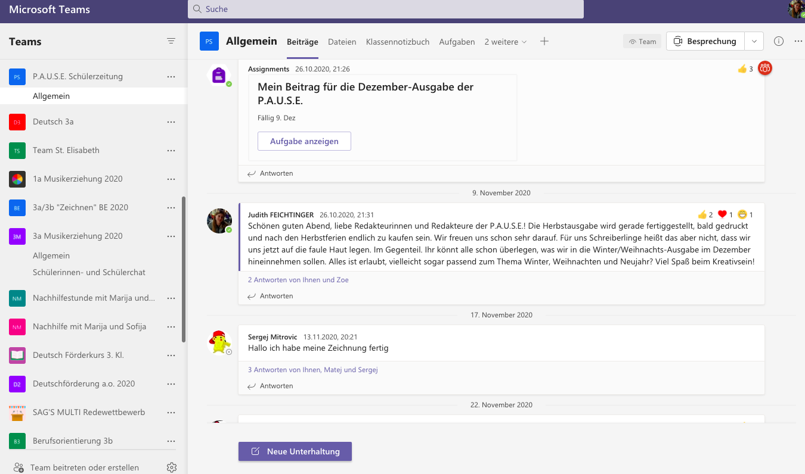
Task: Open the channel info icon
Action: [x=779, y=41]
